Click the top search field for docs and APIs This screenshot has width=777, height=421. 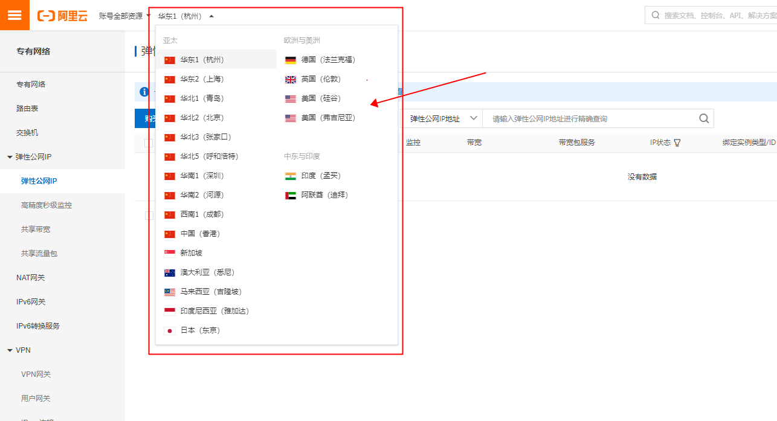tap(712, 15)
